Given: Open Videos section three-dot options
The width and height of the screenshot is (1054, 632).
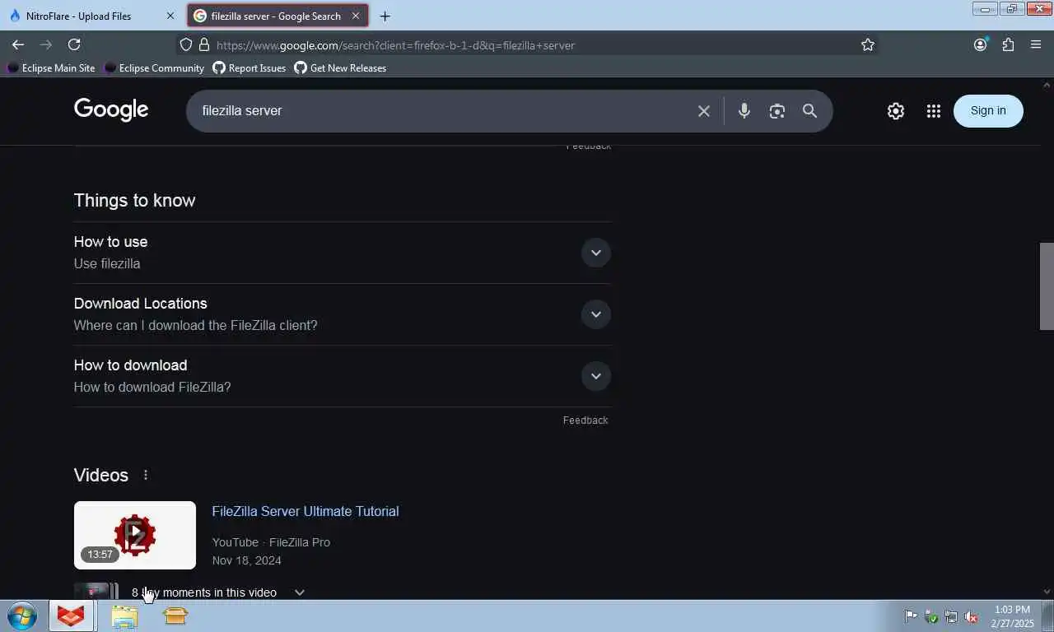Looking at the screenshot, I should tap(146, 475).
